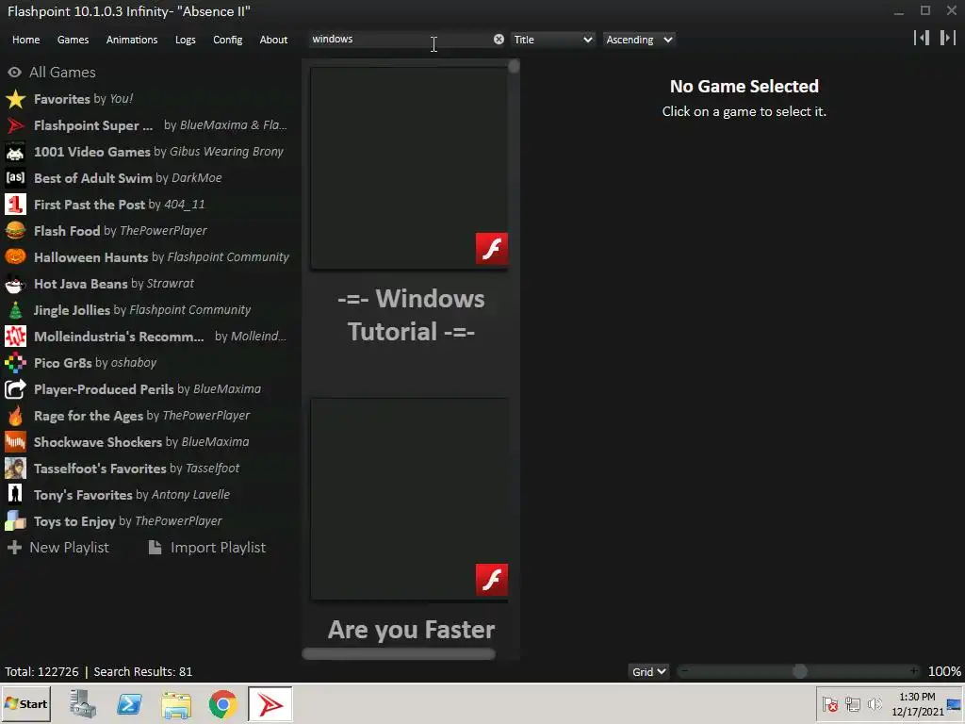This screenshot has width=965, height=724.
Task: Open Server Manager from the taskbar
Action: (83, 704)
